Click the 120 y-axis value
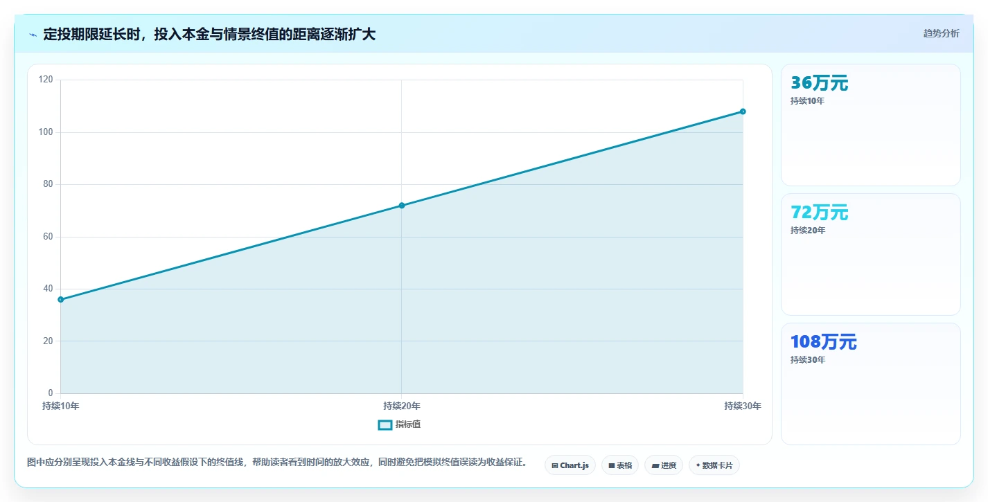Viewport: 988px width, 502px height. coord(46,80)
